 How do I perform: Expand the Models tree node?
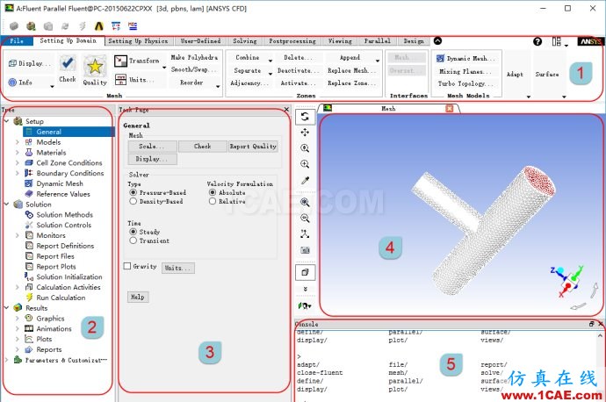(x=17, y=142)
